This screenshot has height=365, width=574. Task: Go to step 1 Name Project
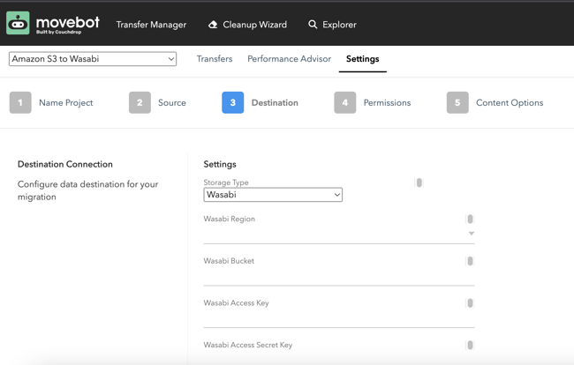tap(51, 102)
